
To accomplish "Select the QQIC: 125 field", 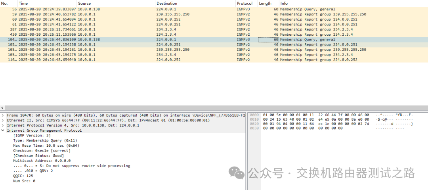I will point(23,176).
